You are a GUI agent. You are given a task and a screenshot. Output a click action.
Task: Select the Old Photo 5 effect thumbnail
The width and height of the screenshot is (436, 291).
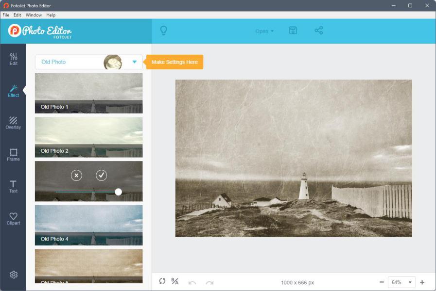(88, 266)
